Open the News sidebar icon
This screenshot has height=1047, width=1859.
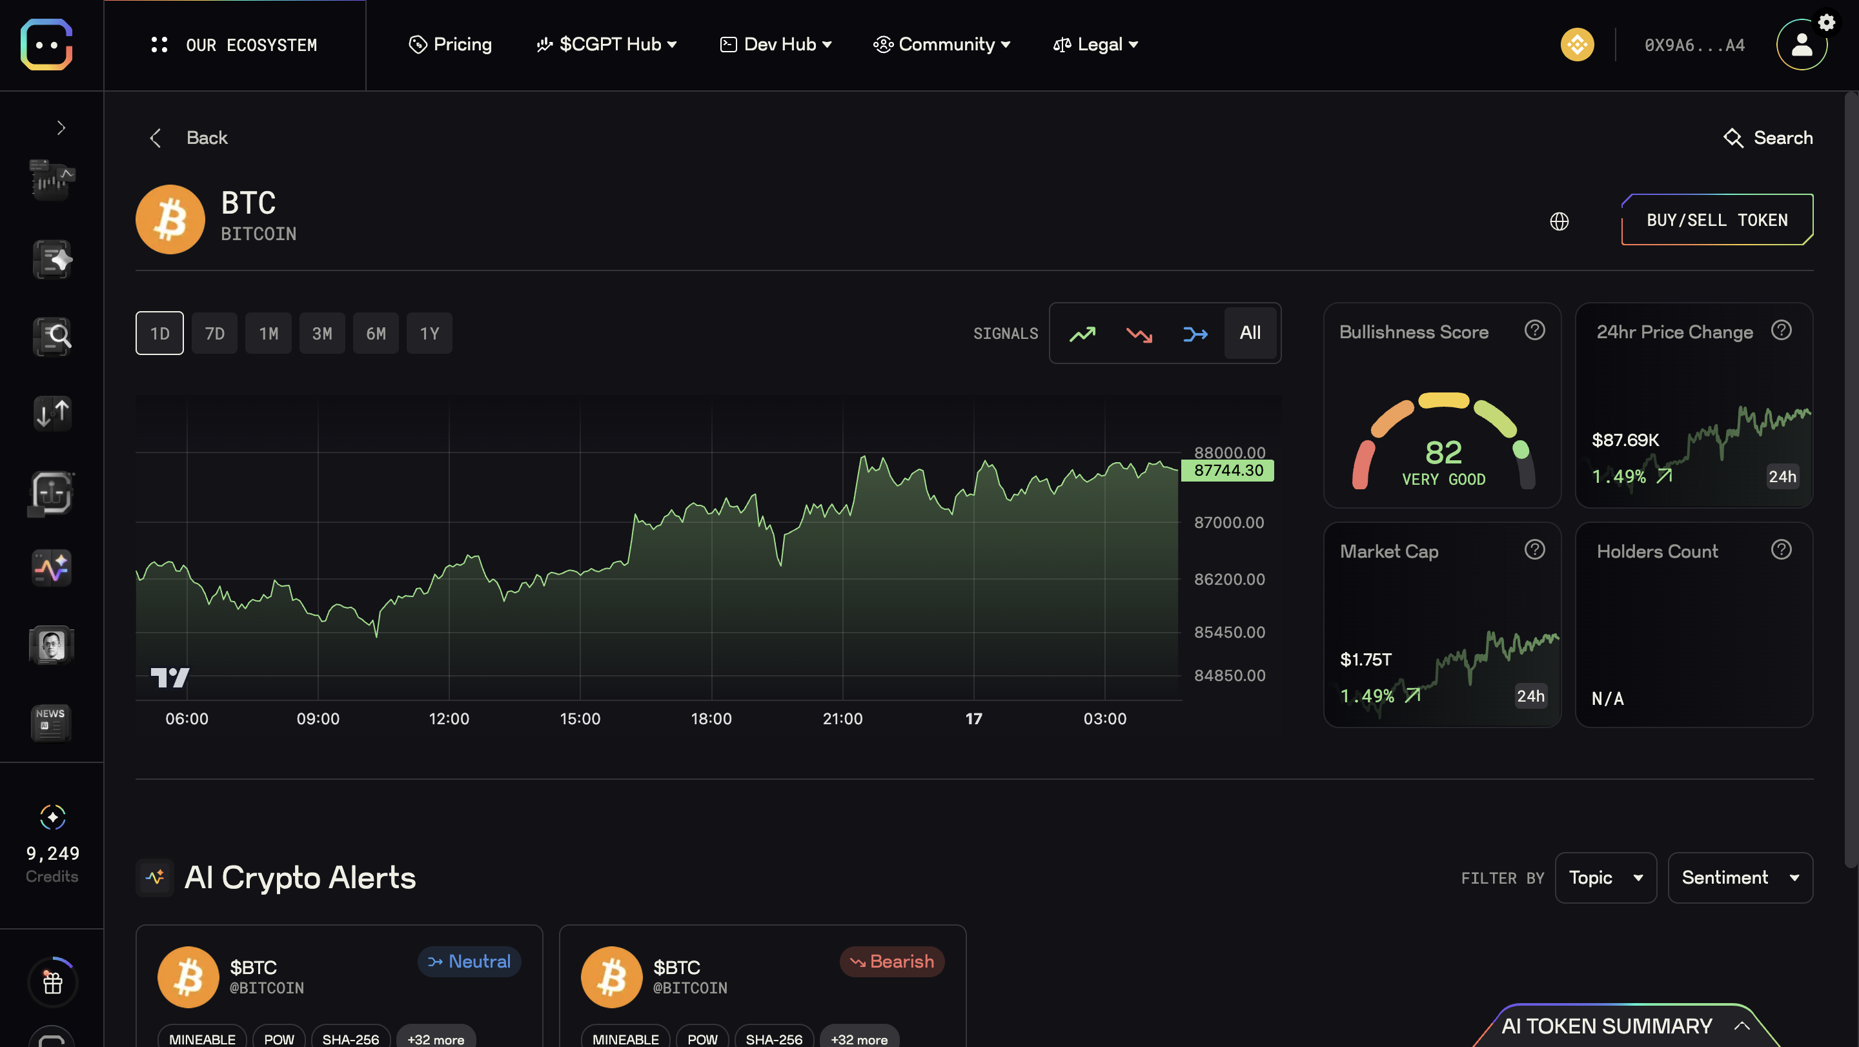pos(50,722)
